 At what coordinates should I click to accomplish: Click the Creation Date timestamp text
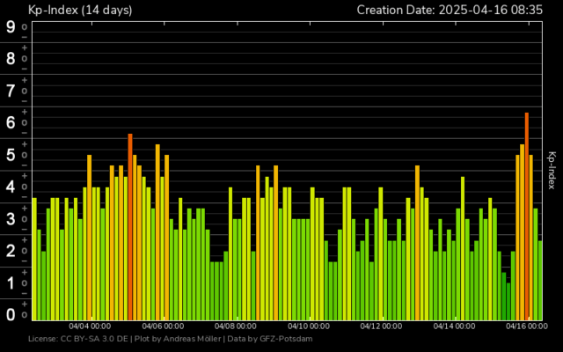point(450,10)
